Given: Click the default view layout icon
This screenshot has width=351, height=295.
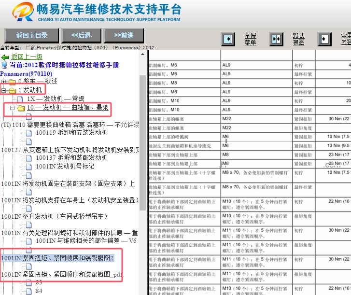Looking at the screenshot, I should (276, 39).
